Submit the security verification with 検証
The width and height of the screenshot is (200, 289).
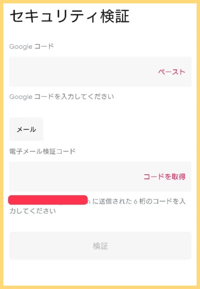[100, 246]
